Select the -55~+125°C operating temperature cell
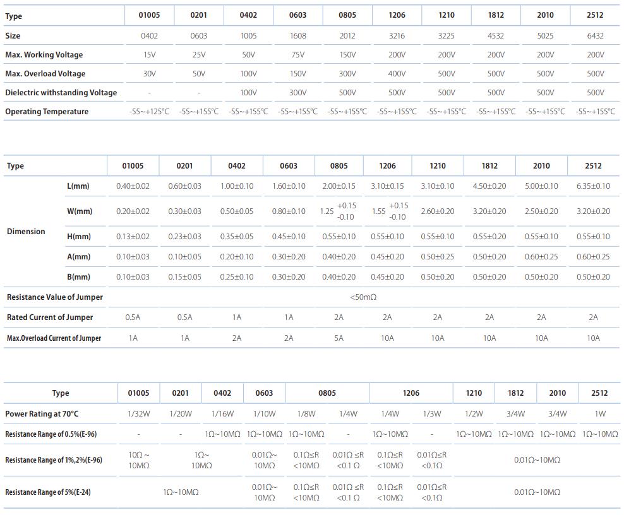 (x=150, y=112)
